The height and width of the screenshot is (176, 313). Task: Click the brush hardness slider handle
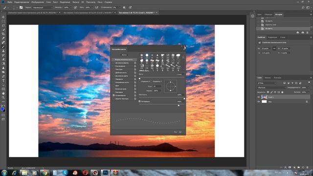(x=184, y=99)
